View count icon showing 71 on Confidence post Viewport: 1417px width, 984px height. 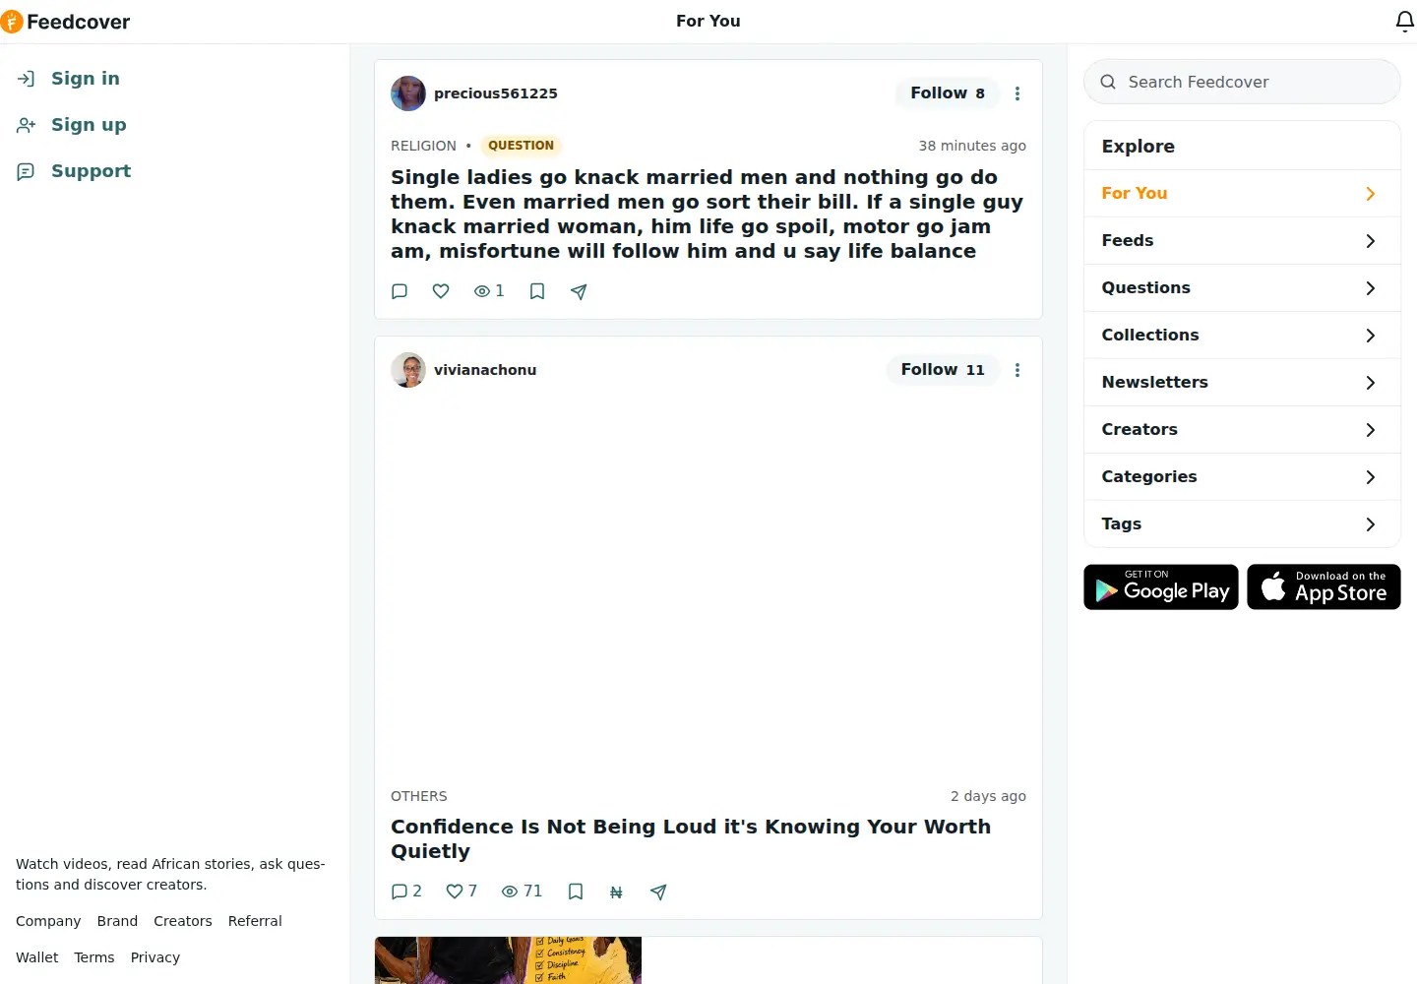tap(510, 892)
